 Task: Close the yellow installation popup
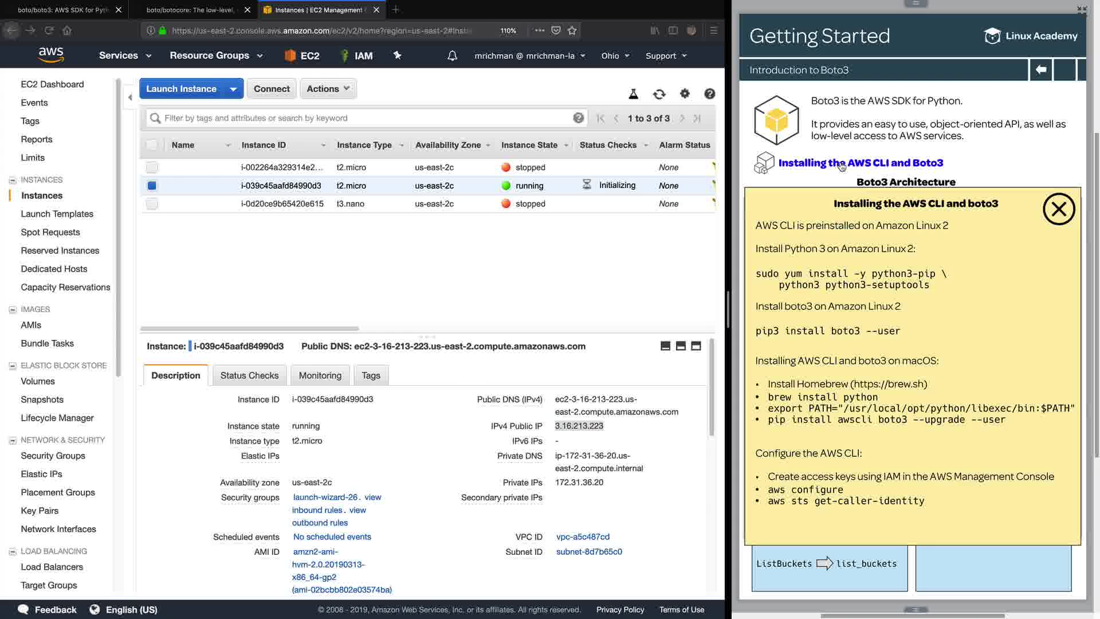click(1058, 209)
